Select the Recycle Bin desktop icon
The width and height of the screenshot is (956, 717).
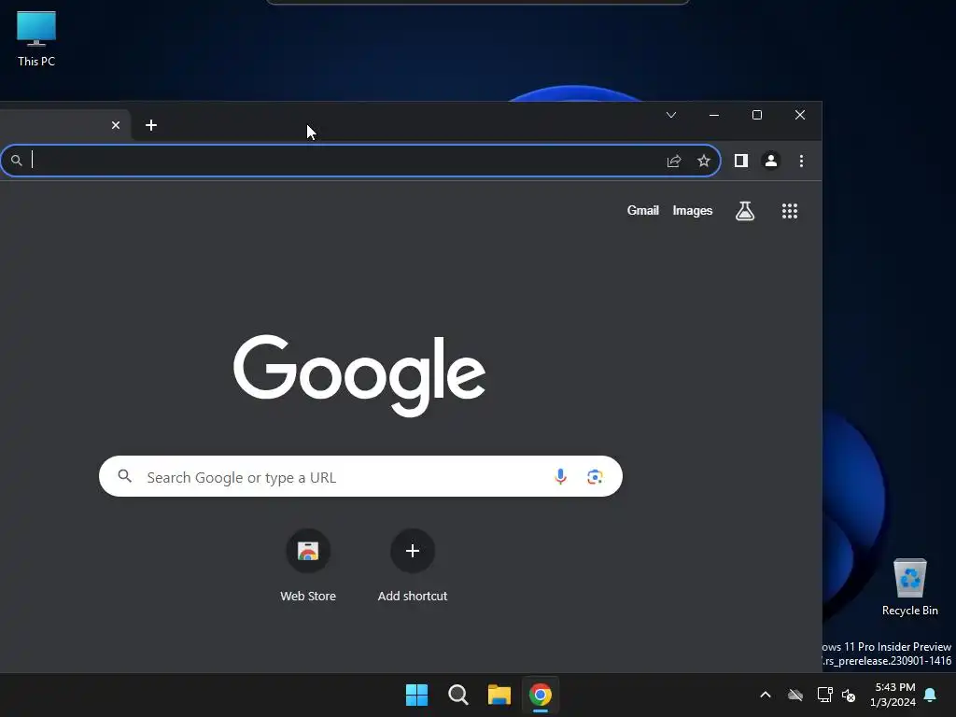coord(909,587)
